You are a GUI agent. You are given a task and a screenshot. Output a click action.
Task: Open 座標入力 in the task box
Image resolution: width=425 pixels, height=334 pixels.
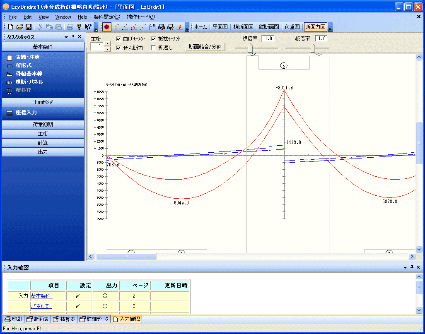click(x=26, y=113)
